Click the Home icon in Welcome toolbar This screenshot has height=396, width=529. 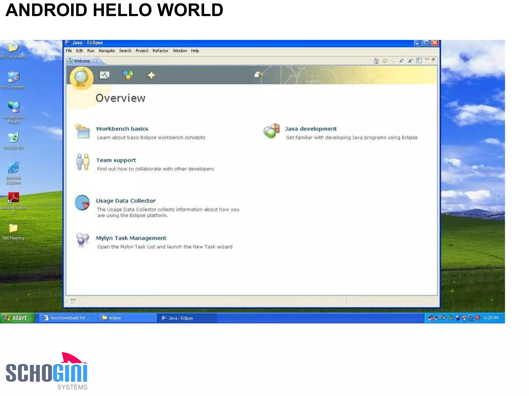(376, 61)
